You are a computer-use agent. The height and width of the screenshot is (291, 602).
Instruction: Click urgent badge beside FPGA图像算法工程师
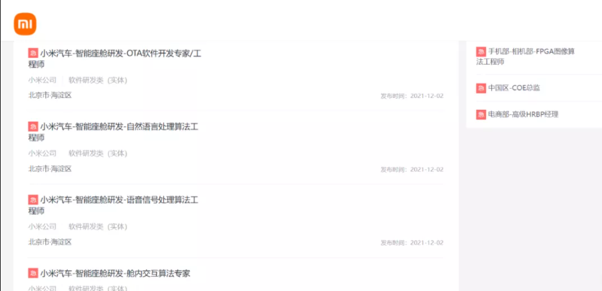point(481,51)
